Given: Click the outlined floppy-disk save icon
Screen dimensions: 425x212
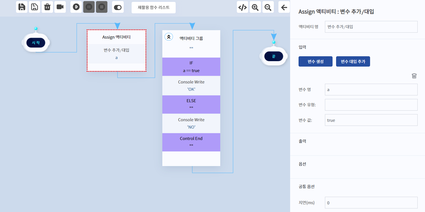Looking at the screenshot, I should pyautogui.click(x=35, y=7).
